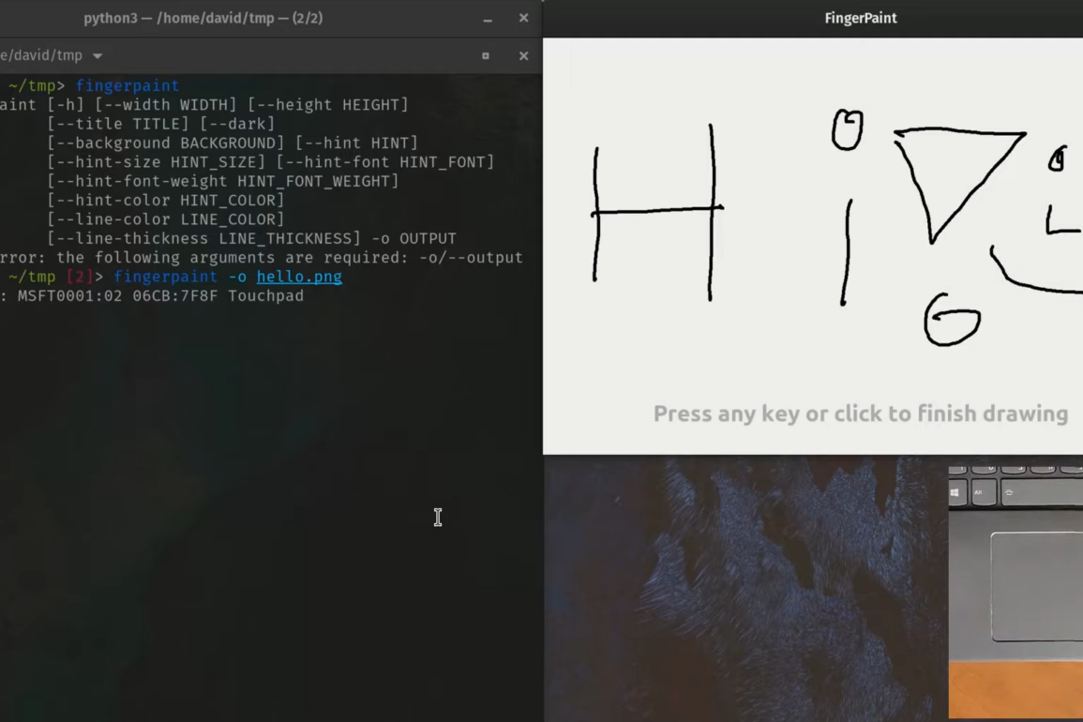Click the small circle above the letter i
The width and height of the screenshot is (1083, 722).
click(847, 130)
